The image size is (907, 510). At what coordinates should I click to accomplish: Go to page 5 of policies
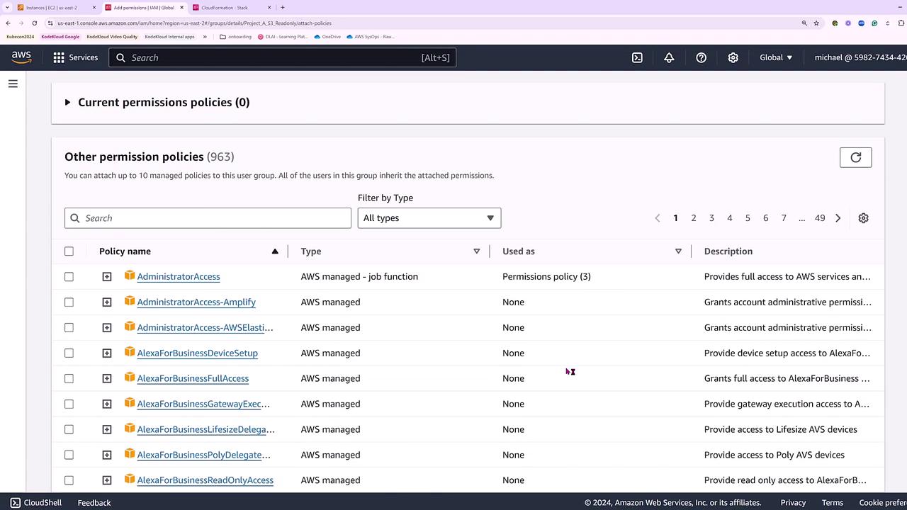tap(748, 218)
